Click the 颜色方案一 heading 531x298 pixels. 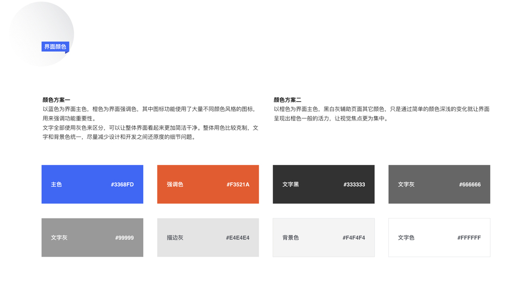(56, 100)
